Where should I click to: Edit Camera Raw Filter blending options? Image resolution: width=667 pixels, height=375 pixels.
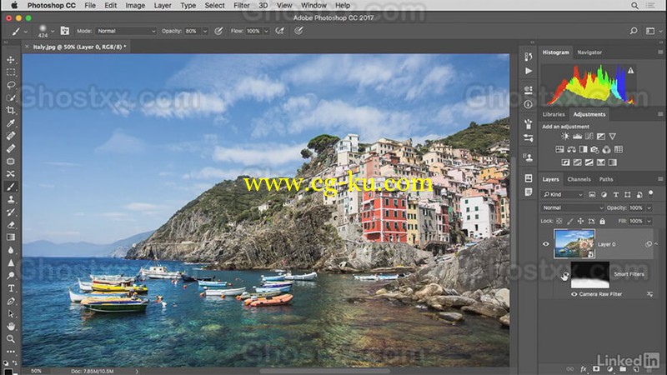[649, 294]
